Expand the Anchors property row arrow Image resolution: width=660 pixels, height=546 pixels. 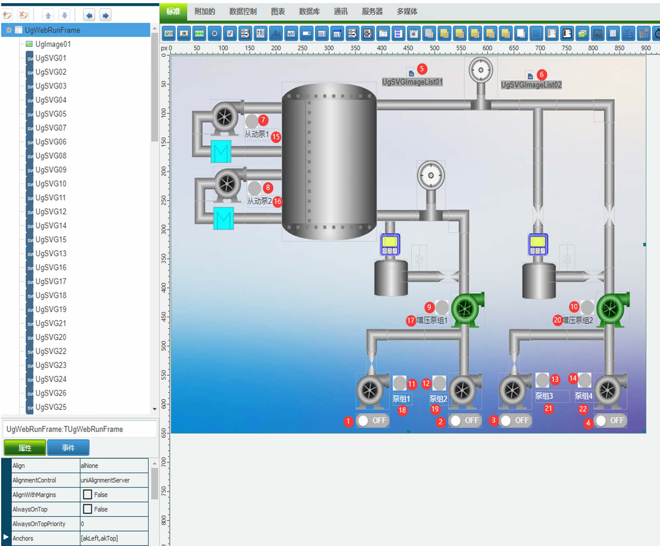[x=6, y=537]
